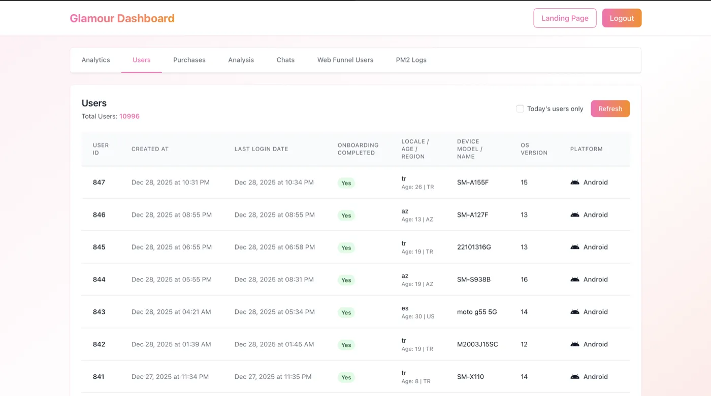Viewport: 711px width, 396px height.
Task: Click the Locale / Age / Region header
Action: tap(415, 149)
